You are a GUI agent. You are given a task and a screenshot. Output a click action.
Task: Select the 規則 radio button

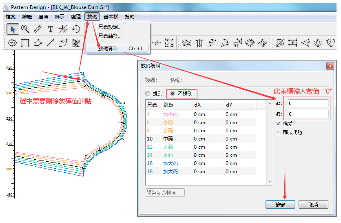(148, 94)
